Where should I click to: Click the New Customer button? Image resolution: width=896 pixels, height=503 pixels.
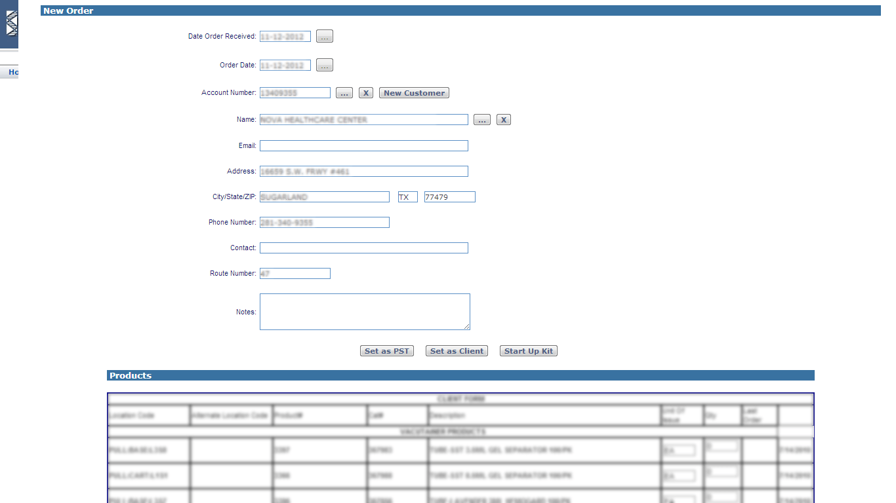[x=414, y=93]
